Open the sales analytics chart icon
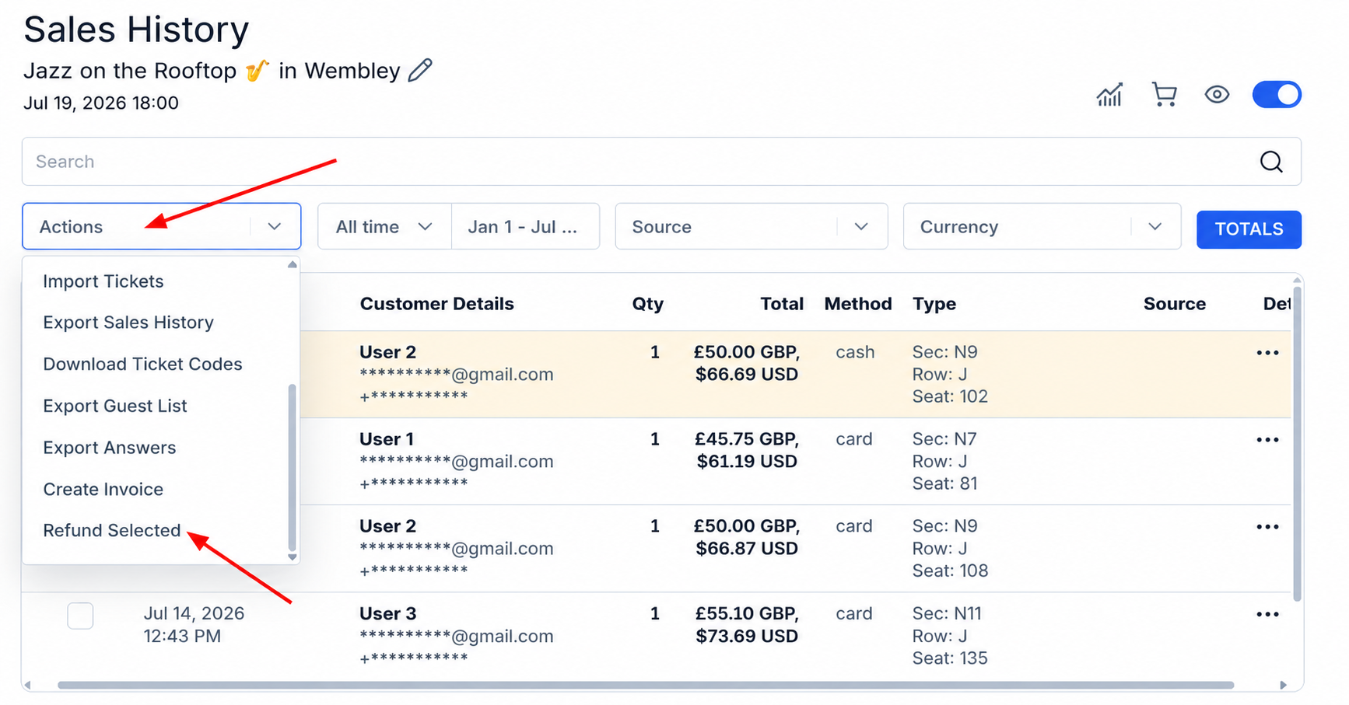 pos(1109,95)
